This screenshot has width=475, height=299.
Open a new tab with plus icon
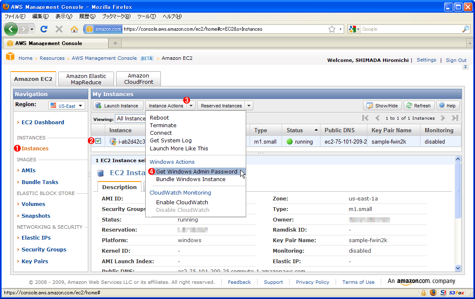pyautogui.click(x=115, y=43)
